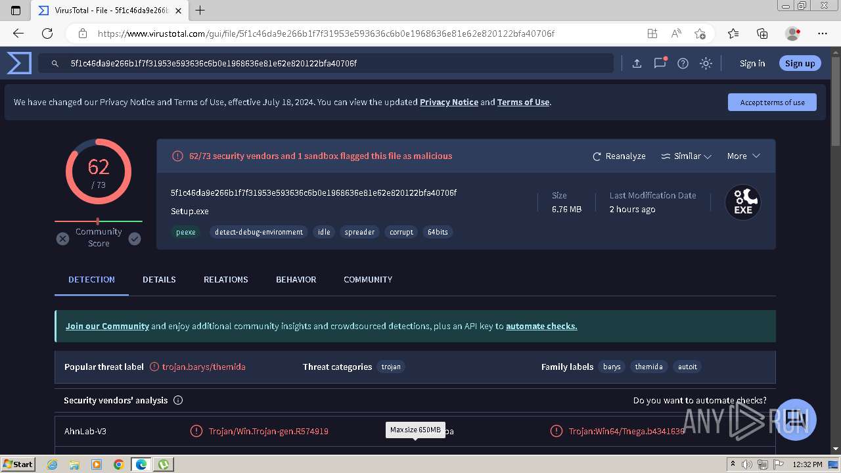Screen dimensions: 841x473
Task: Click Join our Community link
Action: coord(107,326)
